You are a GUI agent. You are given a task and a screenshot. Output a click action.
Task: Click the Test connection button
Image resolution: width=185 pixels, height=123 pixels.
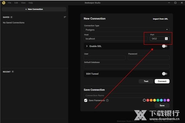coord(146,81)
